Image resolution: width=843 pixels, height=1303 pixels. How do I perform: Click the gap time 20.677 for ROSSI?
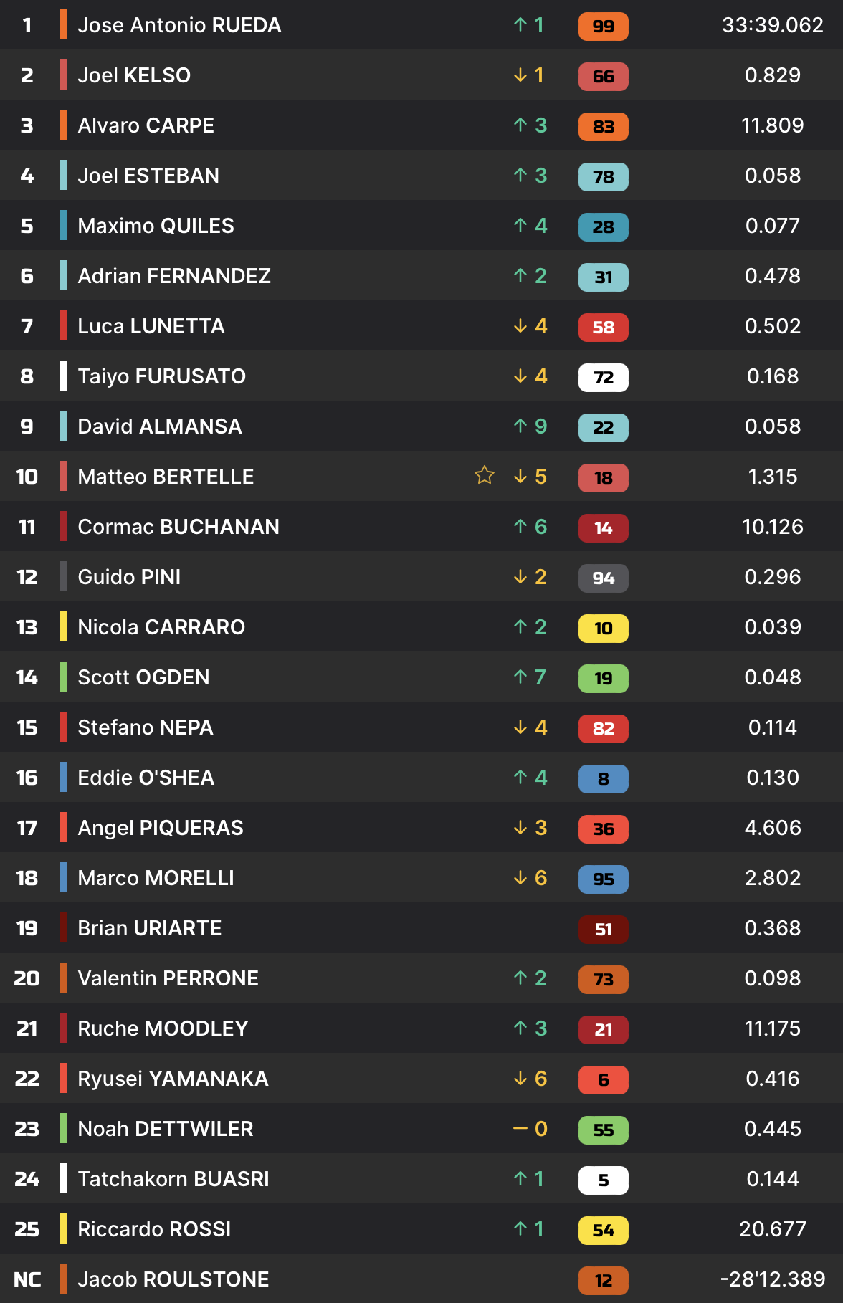[772, 1229]
